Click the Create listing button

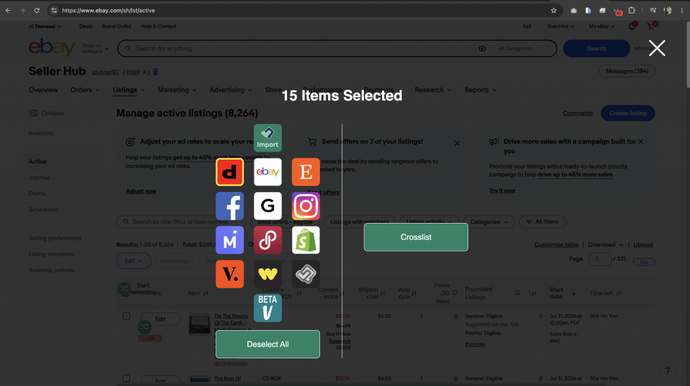coord(627,113)
